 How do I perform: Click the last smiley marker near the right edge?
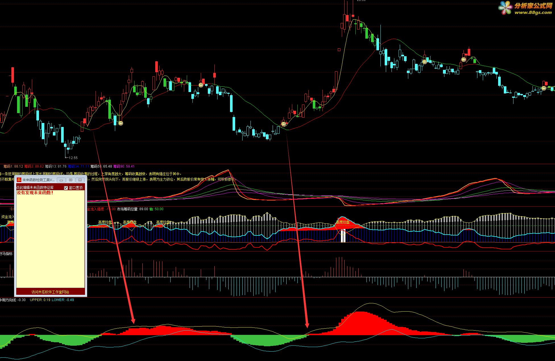tap(544, 88)
